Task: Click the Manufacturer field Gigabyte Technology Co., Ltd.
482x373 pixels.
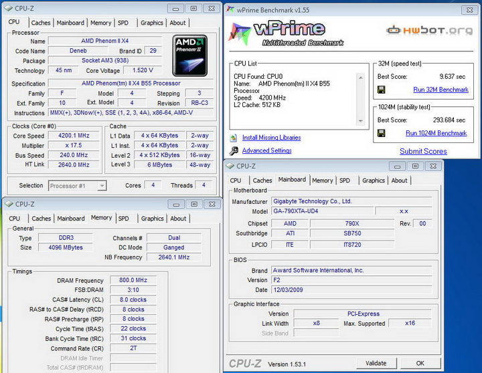Action: [x=351, y=201]
